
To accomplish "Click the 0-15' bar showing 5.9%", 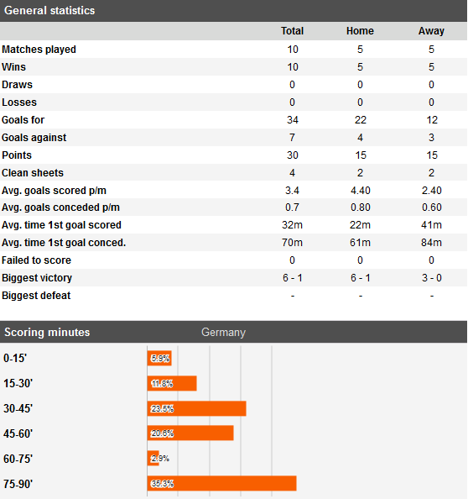I will 159,359.
